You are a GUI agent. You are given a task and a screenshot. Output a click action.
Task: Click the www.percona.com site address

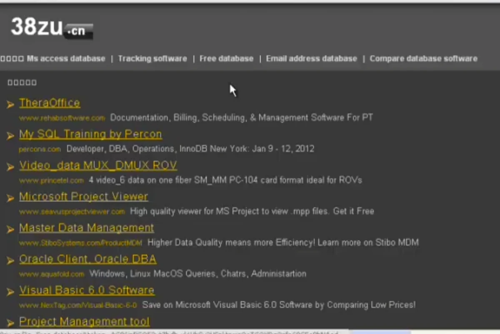coord(40,149)
